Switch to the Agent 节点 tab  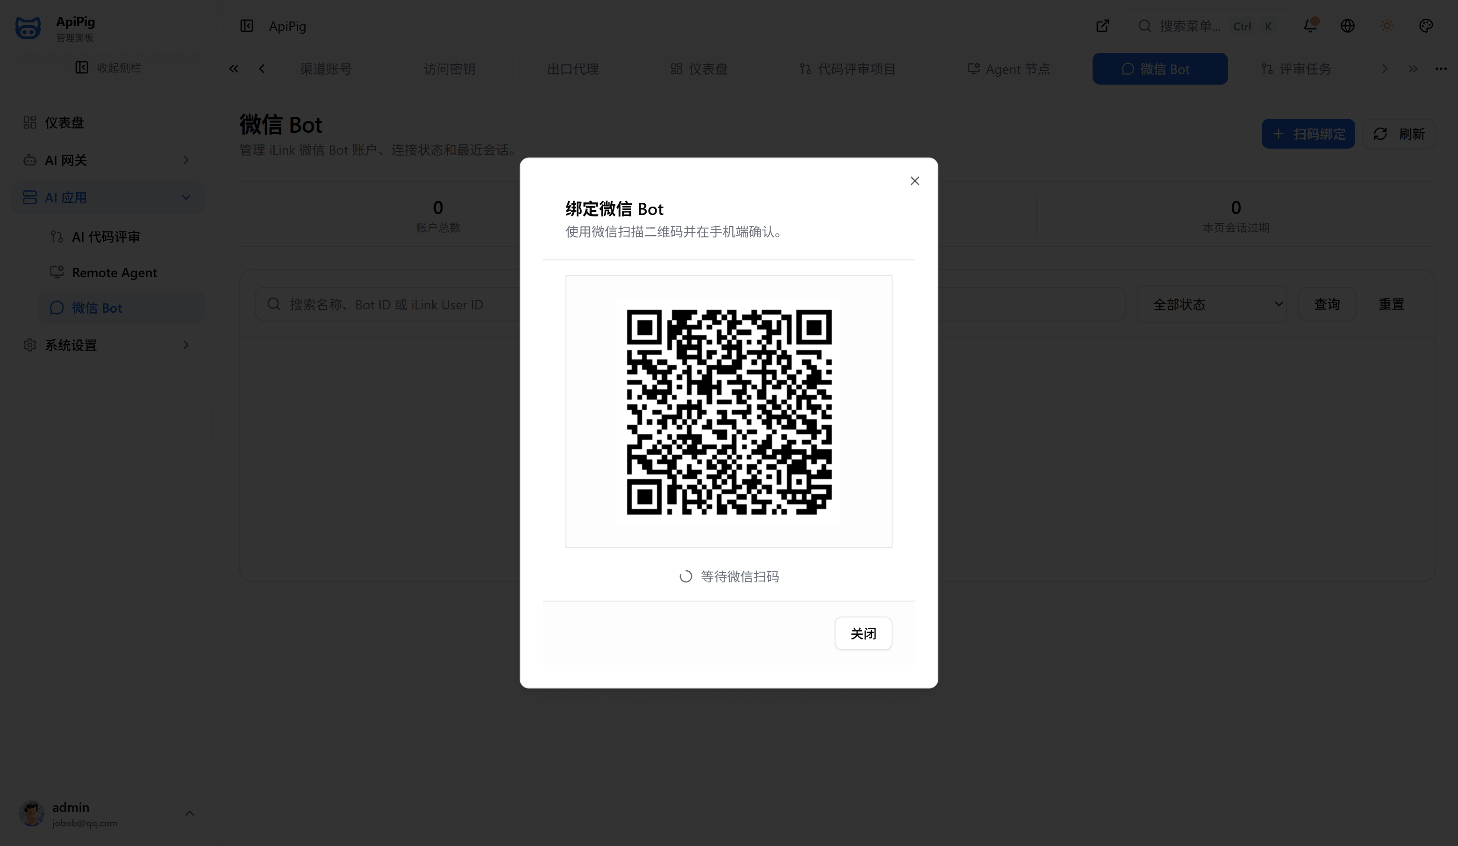[x=1008, y=69]
